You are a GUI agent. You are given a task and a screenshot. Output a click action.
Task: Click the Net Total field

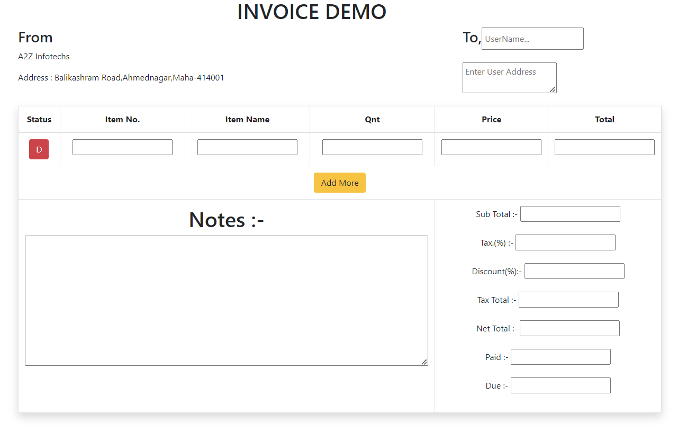[x=569, y=328]
